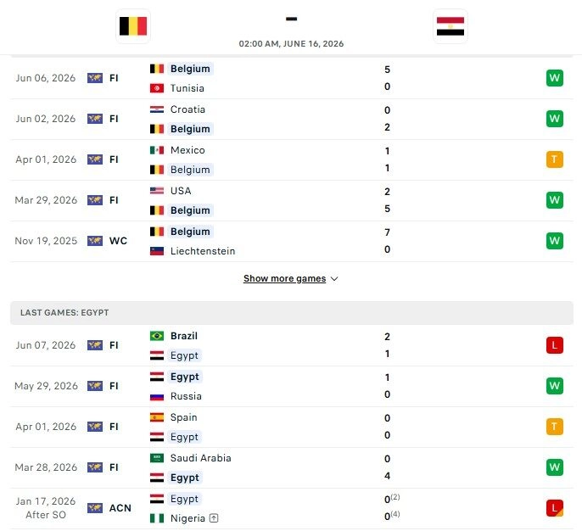Image resolution: width=582 pixels, height=531 pixels.
Task: Select the WC competition label for Nov 19, 2025
Action: pos(118,241)
